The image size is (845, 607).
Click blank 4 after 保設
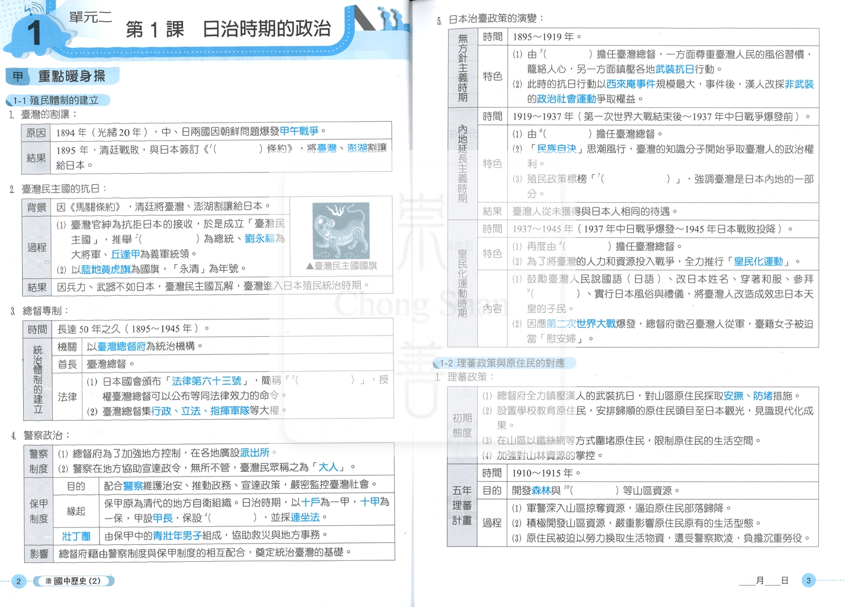click(231, 517)
